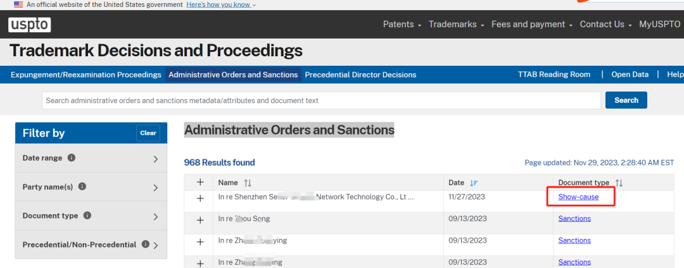
Task: Click the USPTO logo
Action: tap(29, 25)
